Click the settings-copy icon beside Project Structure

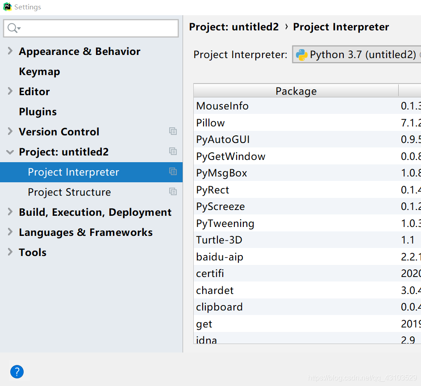tap(173, 191)
